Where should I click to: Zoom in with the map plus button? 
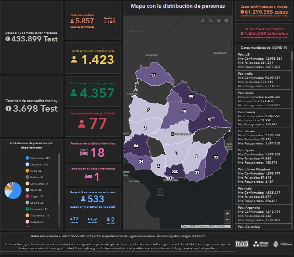coord(227,213)
